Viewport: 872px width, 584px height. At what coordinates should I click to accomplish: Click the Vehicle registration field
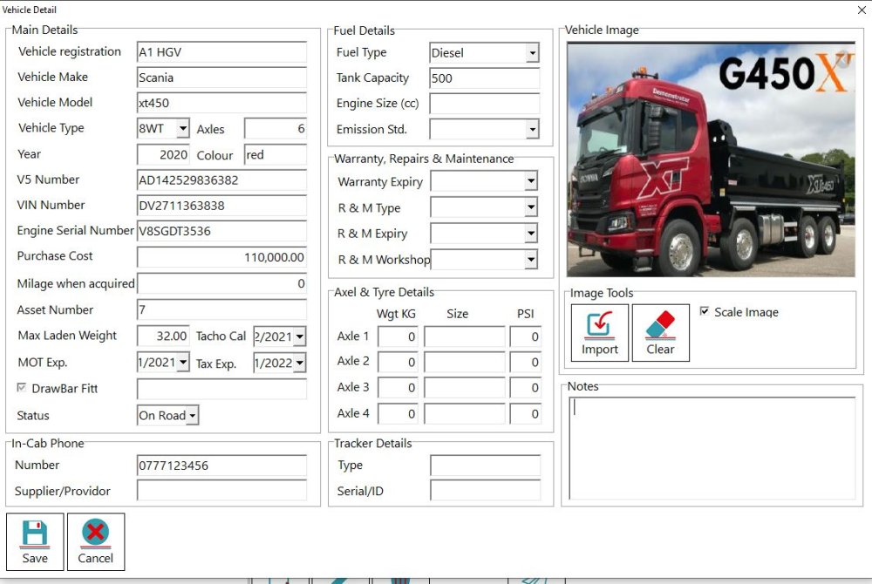[x=221, y=51]
